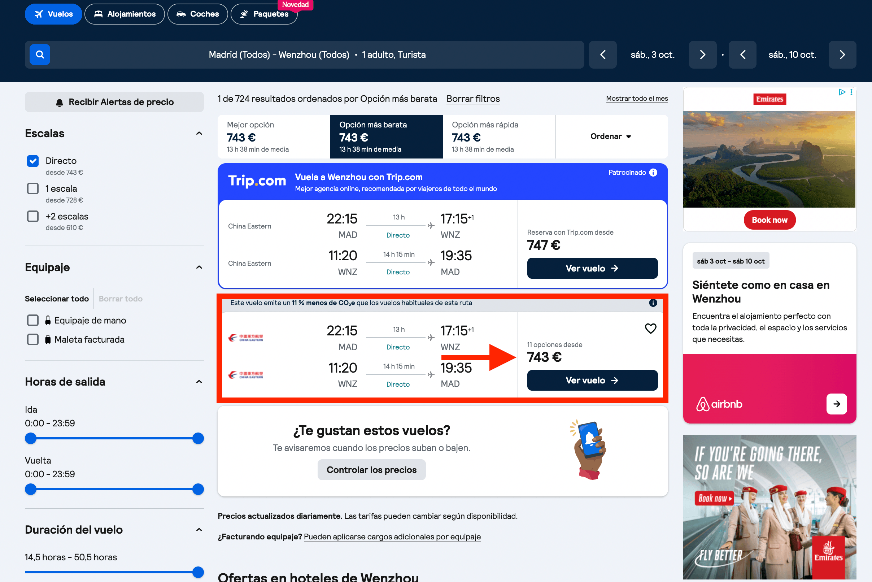Click the China Eastern logo on return flight

(x=245, y=375)
